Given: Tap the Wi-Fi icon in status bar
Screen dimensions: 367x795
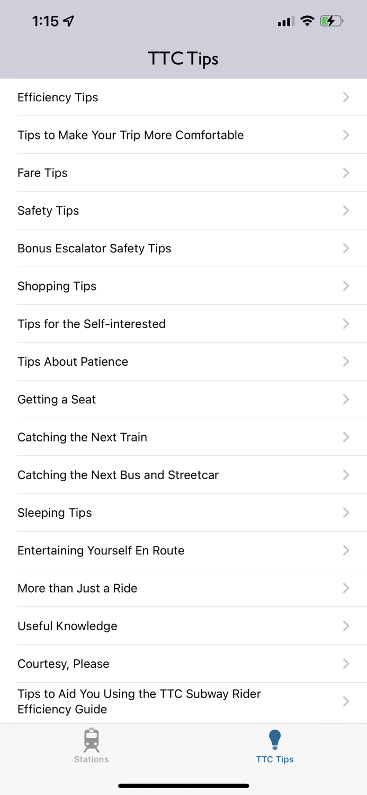Looking at the screenshot, I should 308,21.
